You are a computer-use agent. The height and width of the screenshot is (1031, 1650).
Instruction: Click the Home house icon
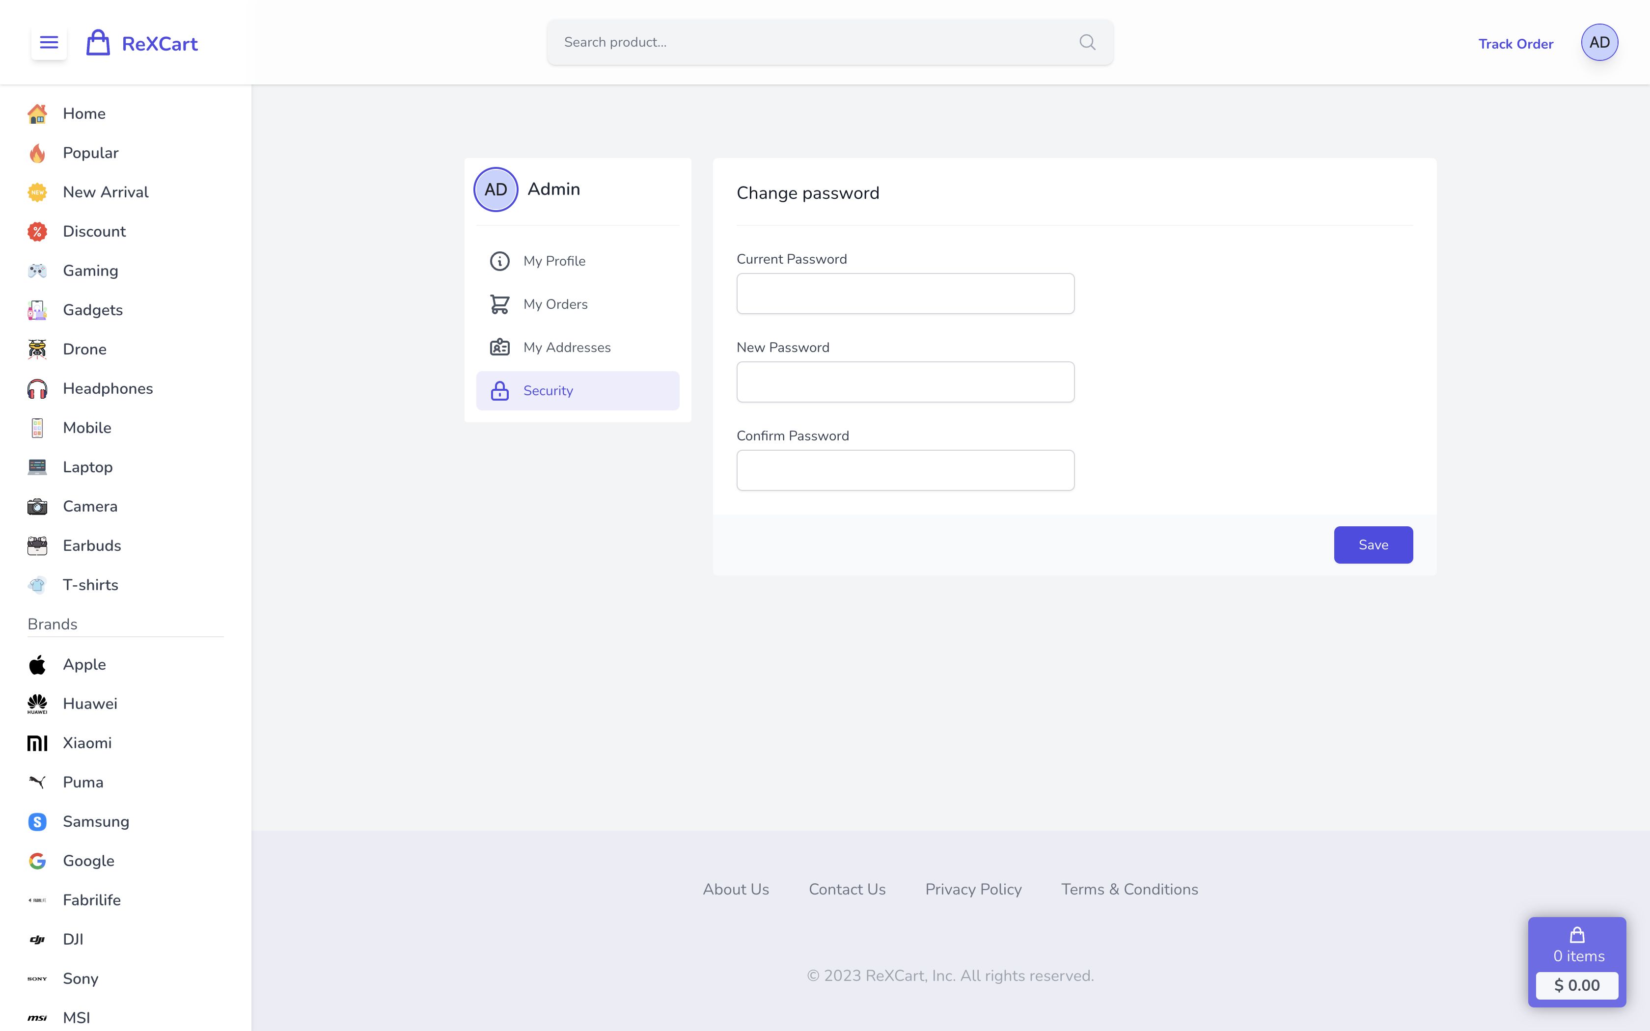37,114
